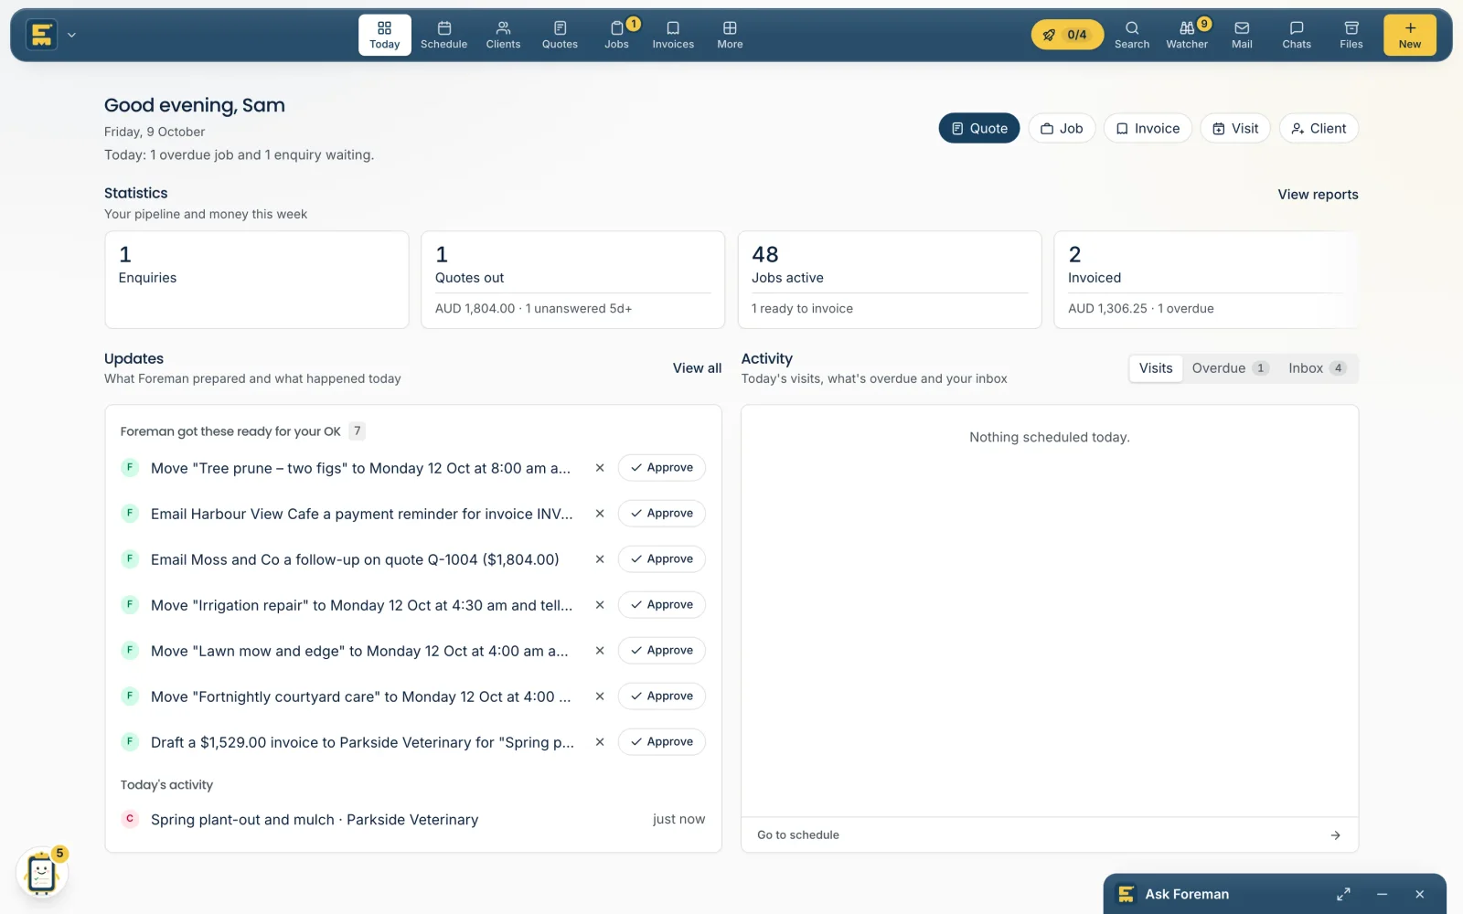Open the Enquiries statistics card
The height and width of the screenshot is (914, 1463).
[257, 280]
